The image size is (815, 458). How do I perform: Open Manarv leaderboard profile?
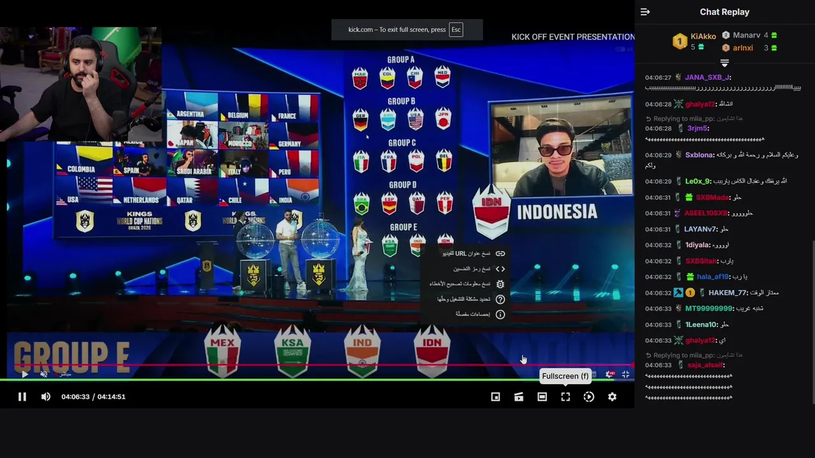[x=746, y=35]
